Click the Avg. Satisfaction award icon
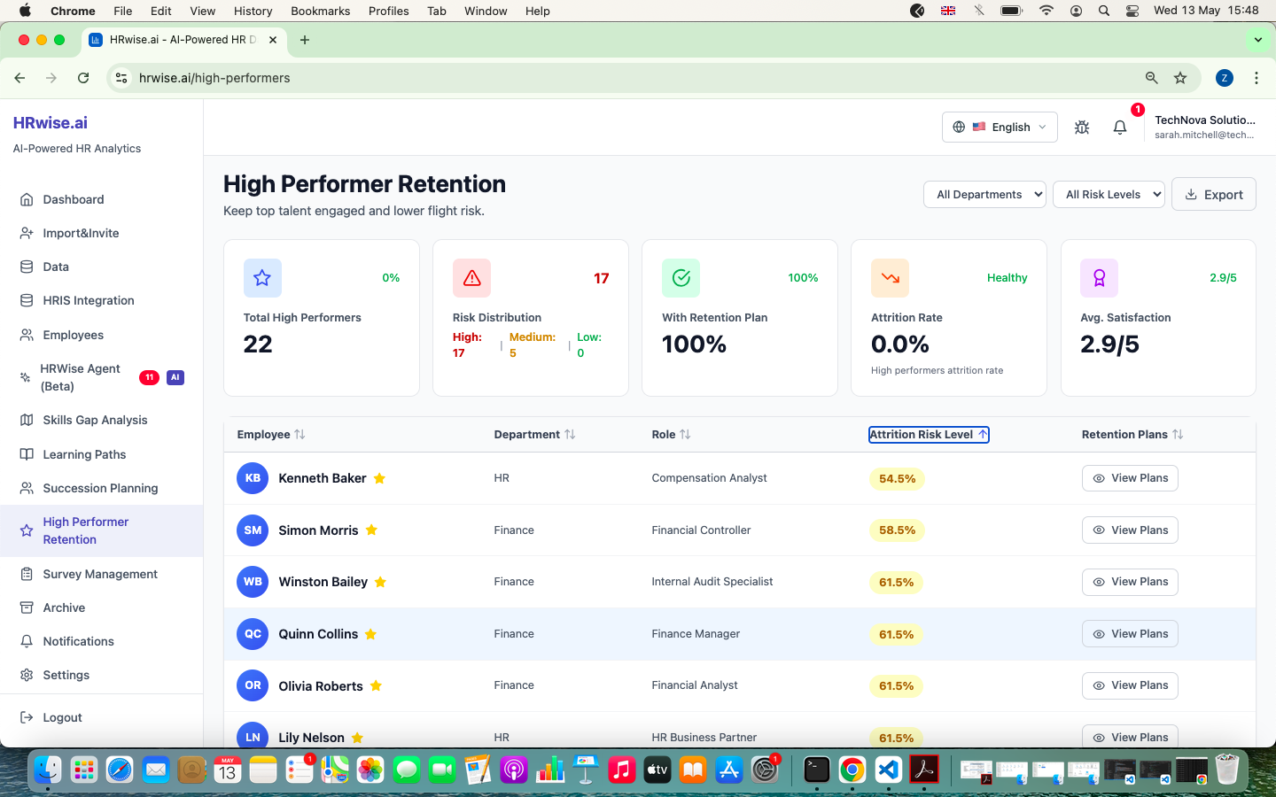Viewport: 1276px width, 797px height. 1099,278
